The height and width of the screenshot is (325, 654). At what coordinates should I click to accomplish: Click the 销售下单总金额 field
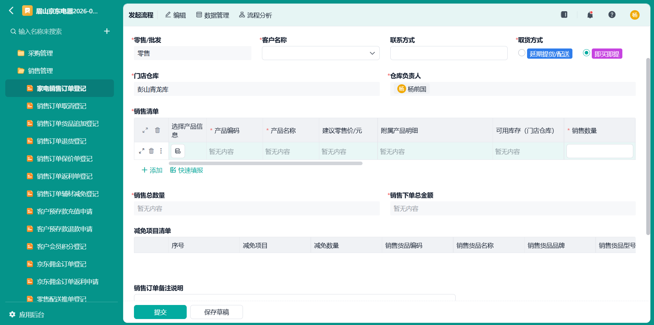[513, 208]
